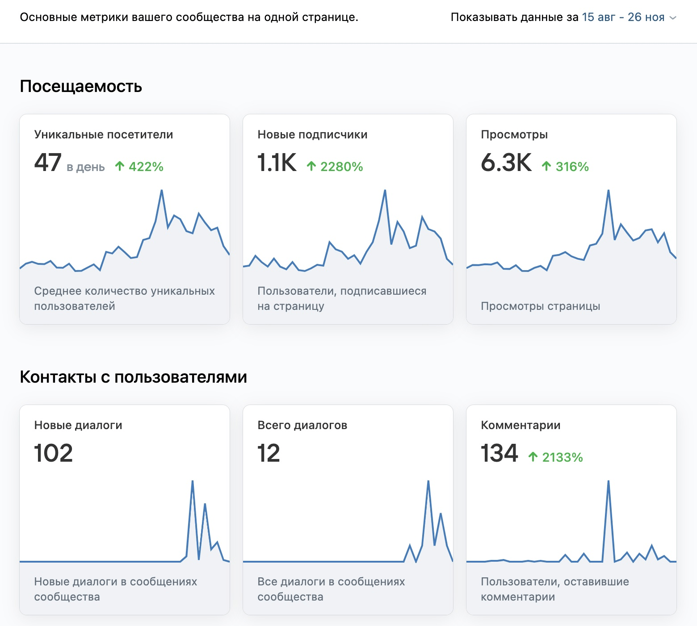Click the date range 15 авг - 26 ноя
Screen dimensions: 697x626
click(x=623, y=17)
